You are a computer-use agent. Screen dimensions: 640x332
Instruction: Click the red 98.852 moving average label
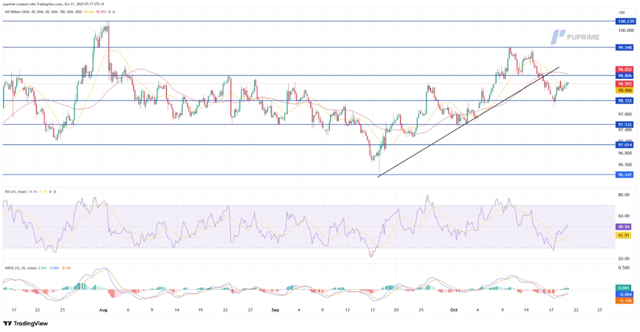pos(626,69)
